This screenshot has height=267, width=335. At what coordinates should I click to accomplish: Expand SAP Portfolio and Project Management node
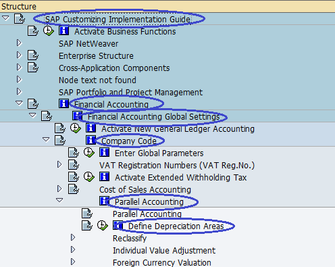(x=19, y=91)
